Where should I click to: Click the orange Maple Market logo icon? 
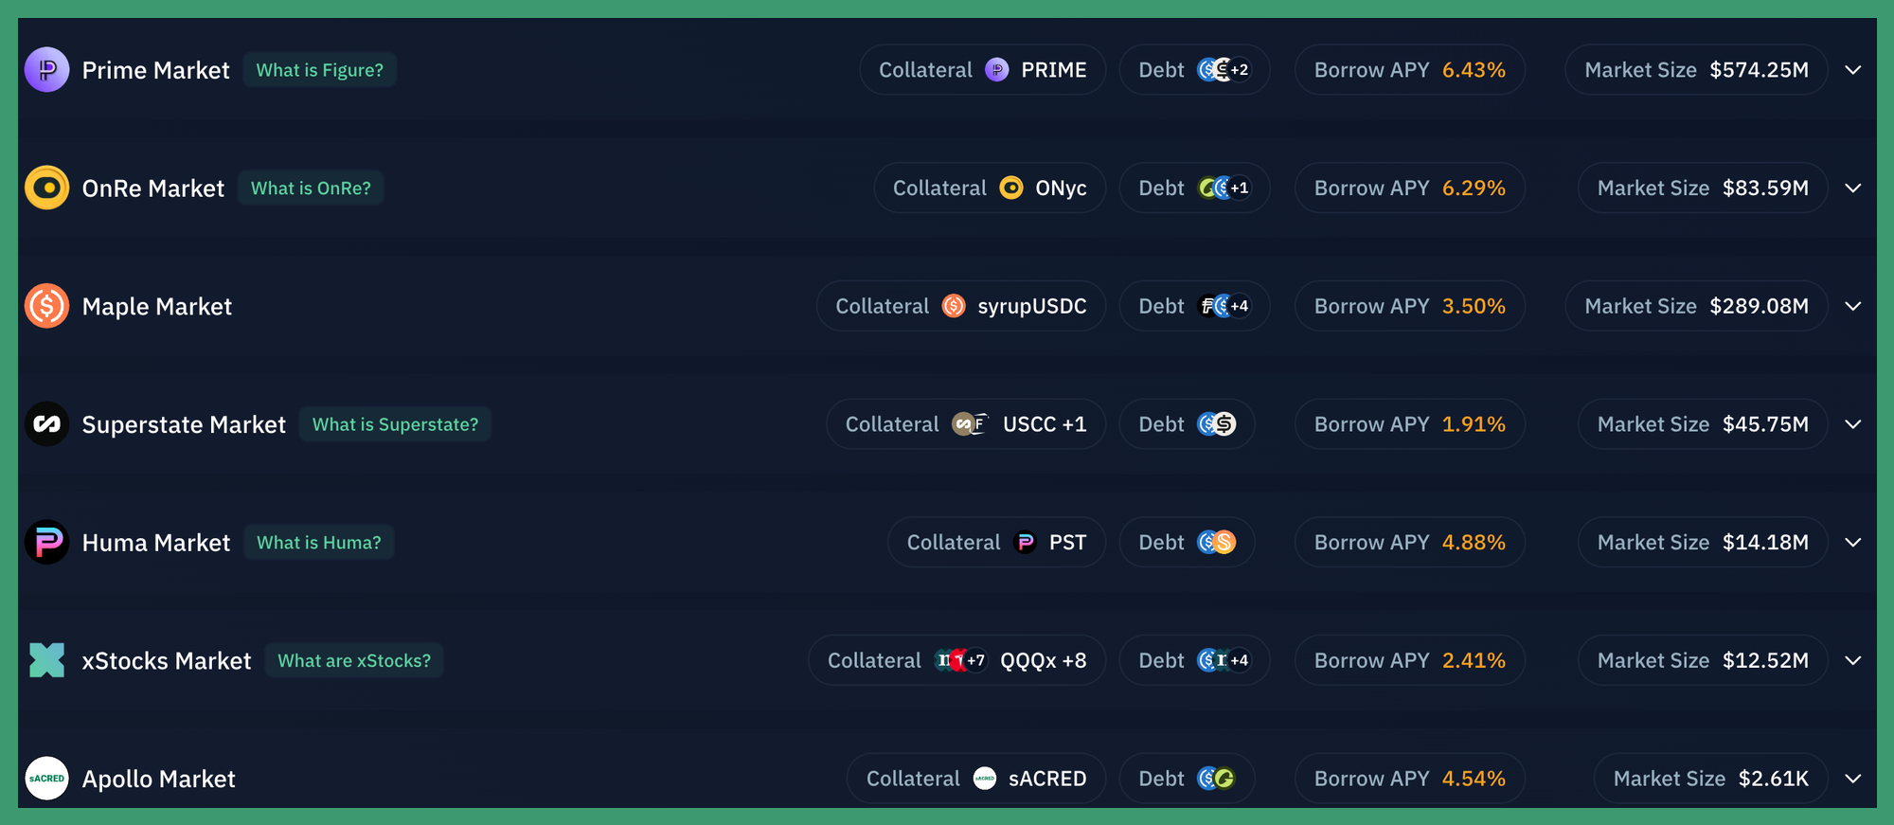coord(46,306)
